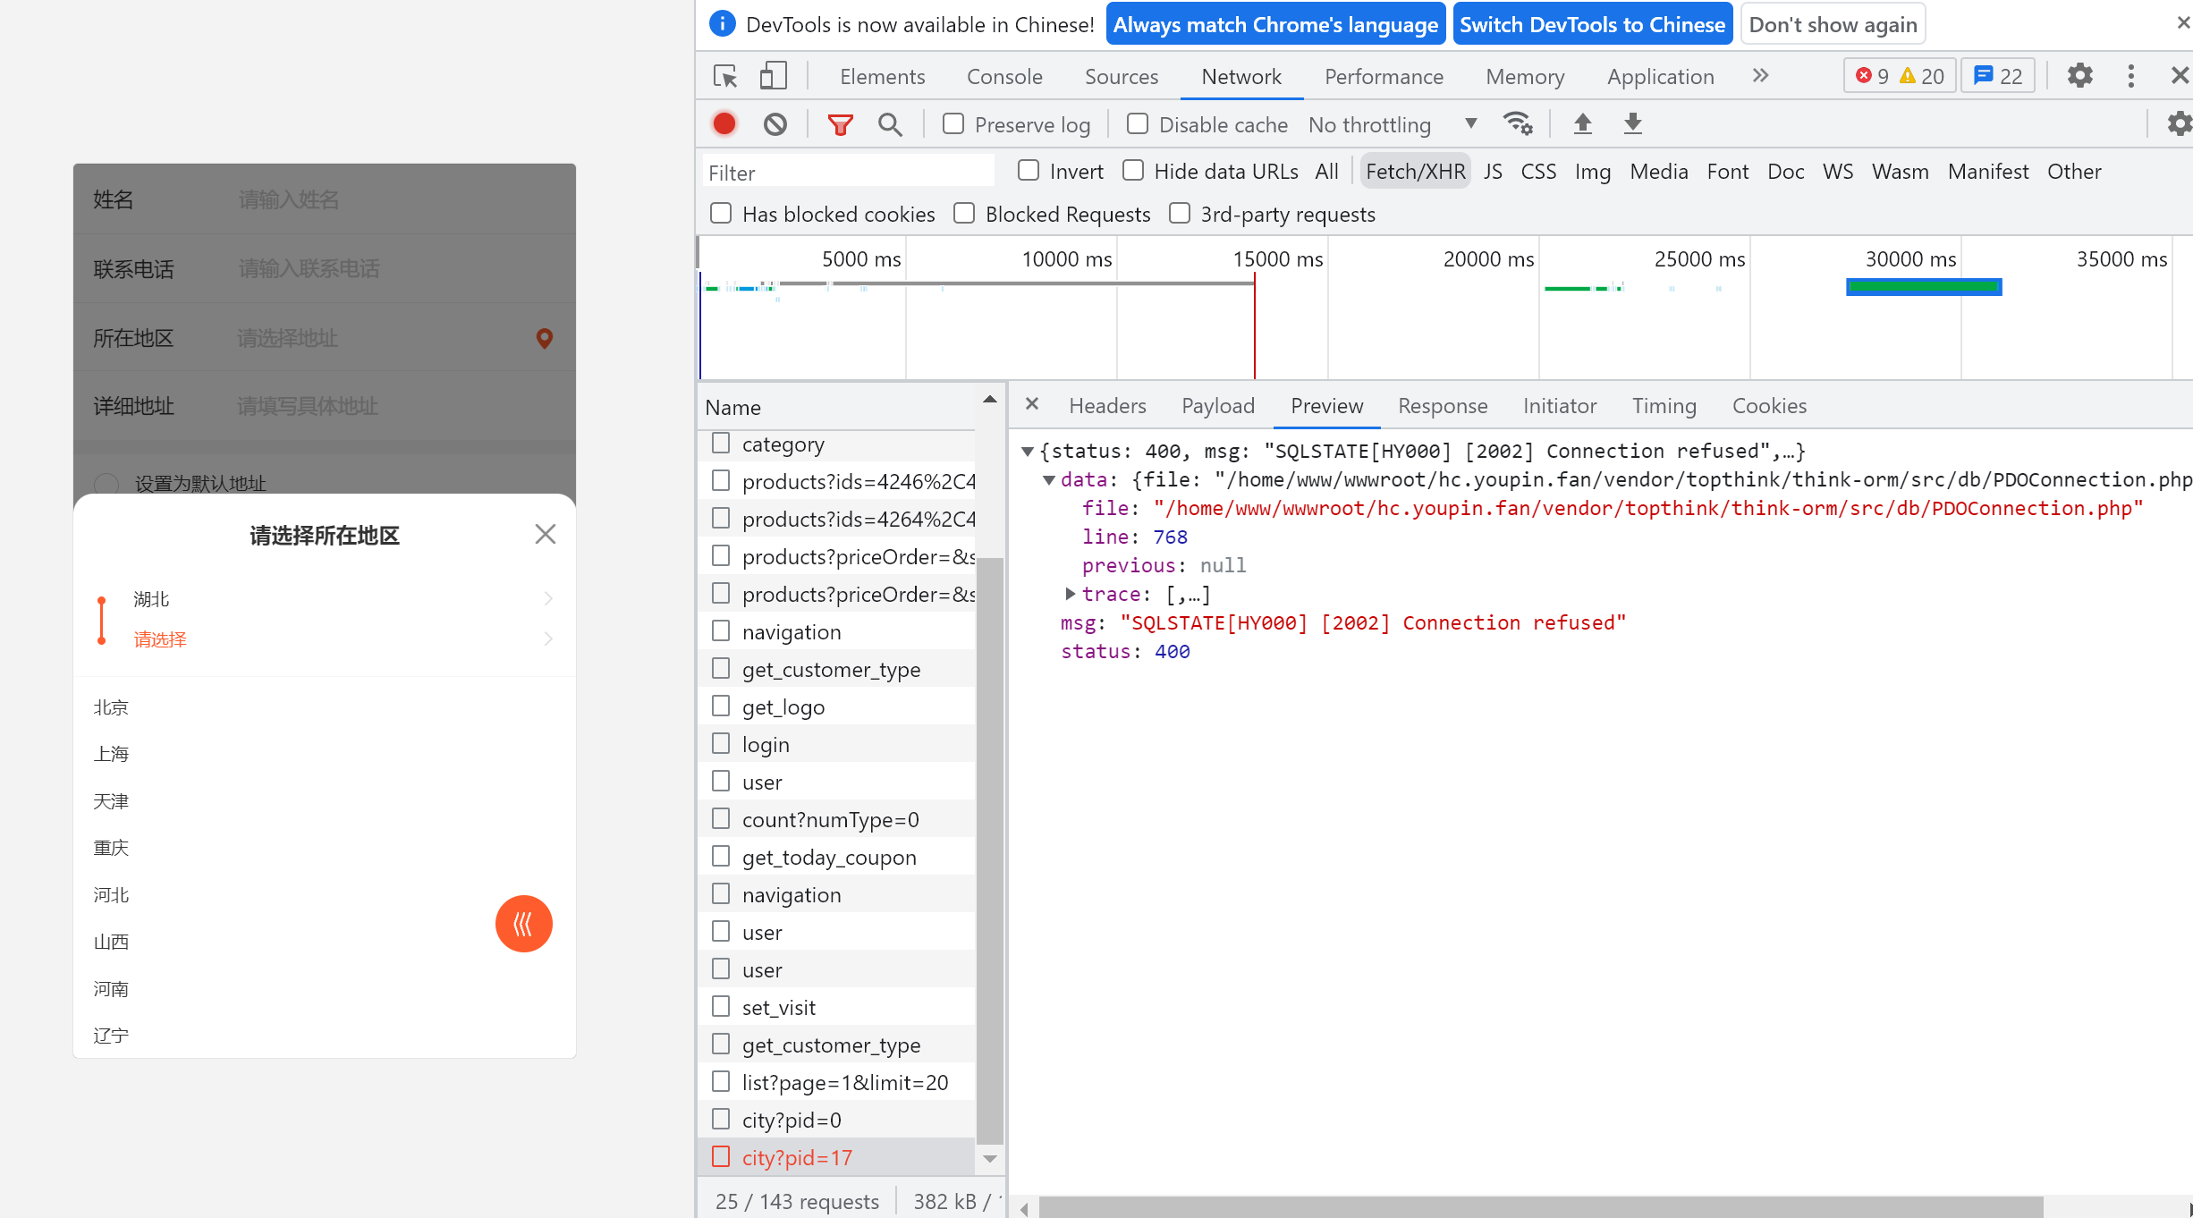2193x1218 pixels.
Task: Open network conditions wifi icon
Action: click(1517, 123)
